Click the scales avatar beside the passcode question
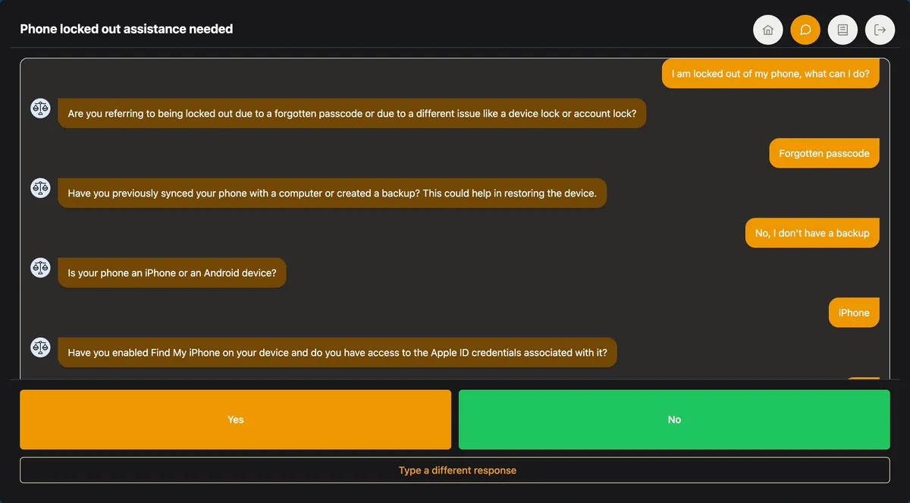910x503 pixels. point(40,108)
